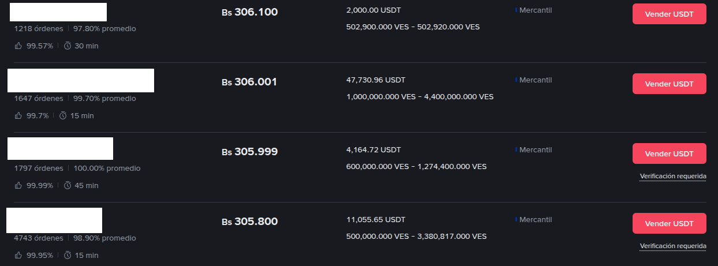The width and height of the screenshot is (718, 266).
Task: Select Mercantil payment tag in Bs 306.100 row
Action: click(x=535, y=10)
